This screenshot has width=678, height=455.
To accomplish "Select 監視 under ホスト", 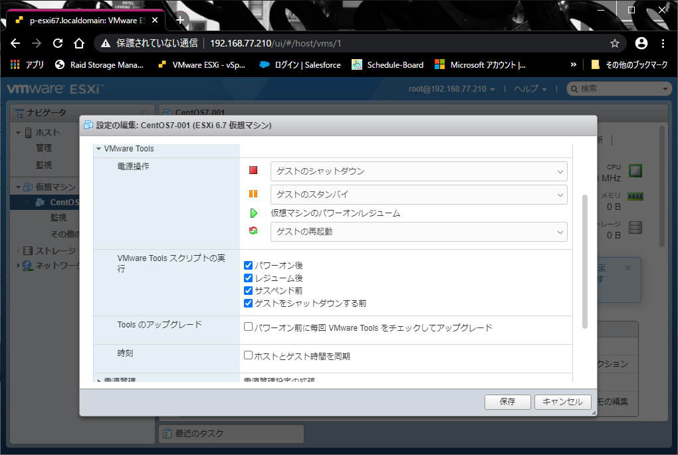I will tap(44, 165).
